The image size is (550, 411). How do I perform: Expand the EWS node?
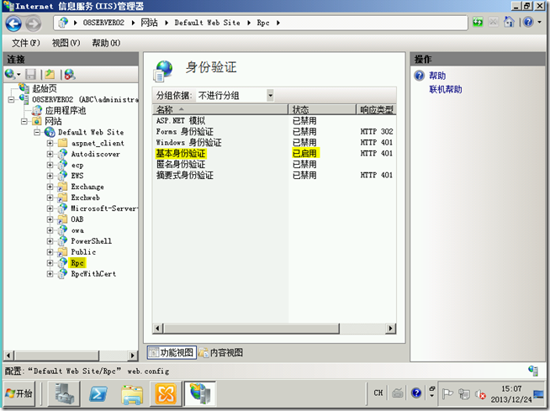50,176
